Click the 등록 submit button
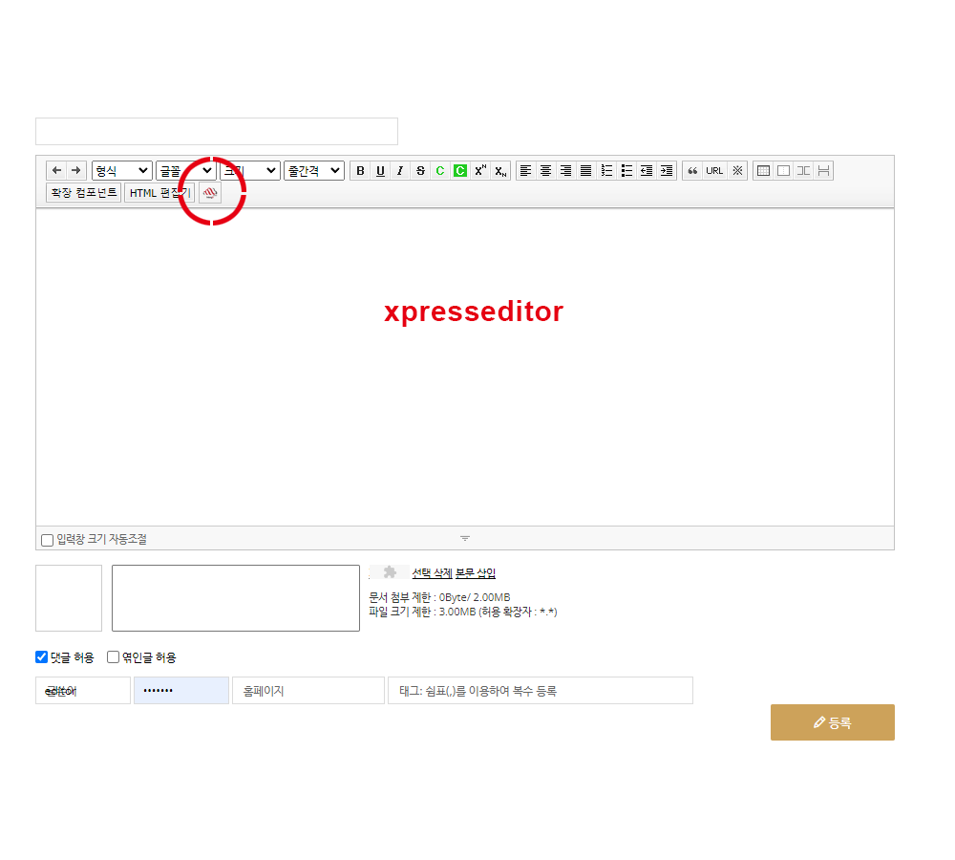 coord(832,722)
